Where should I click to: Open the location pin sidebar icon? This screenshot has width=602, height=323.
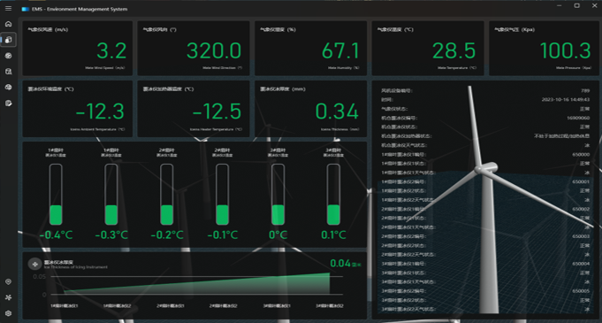pyautogui.click(x=8, y=281)
